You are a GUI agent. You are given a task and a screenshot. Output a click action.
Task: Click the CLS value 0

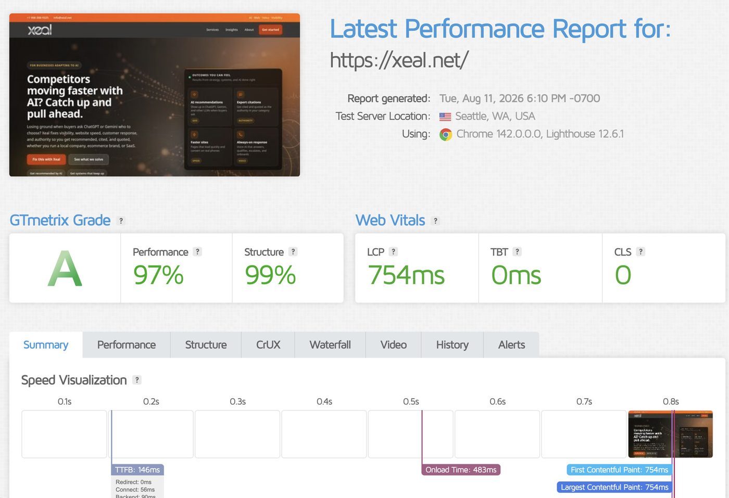(623, 275)
